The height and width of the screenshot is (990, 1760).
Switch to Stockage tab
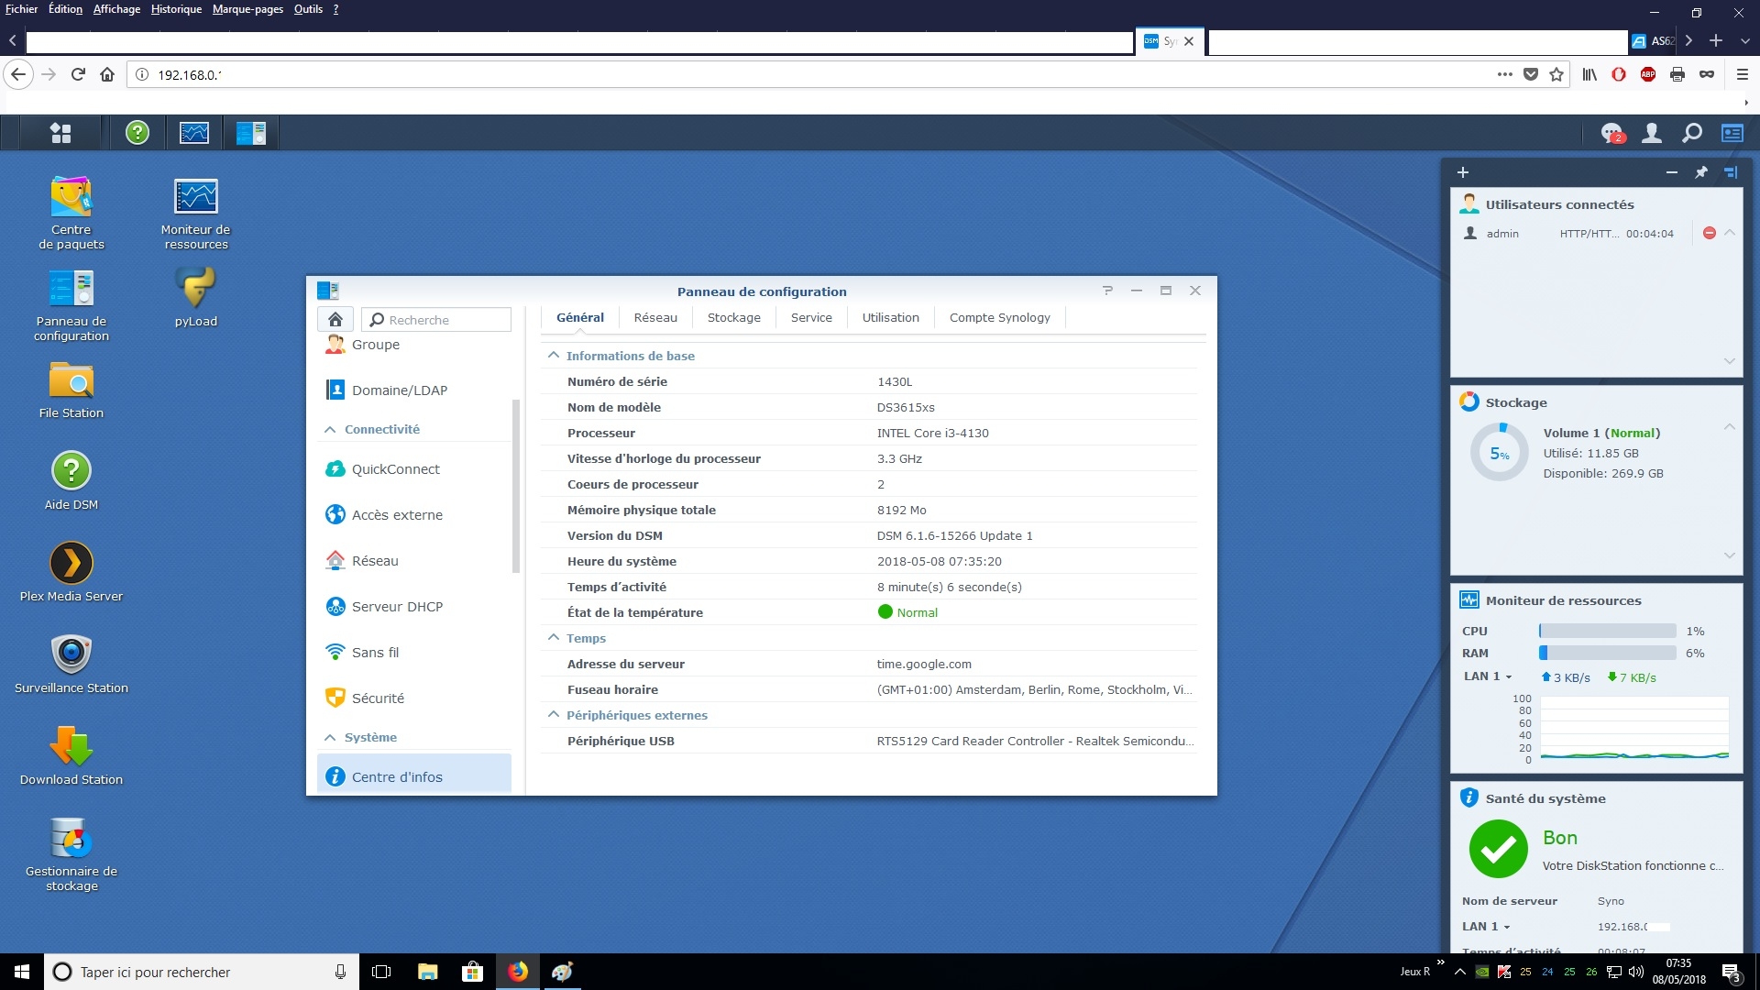tap(733, 318)
